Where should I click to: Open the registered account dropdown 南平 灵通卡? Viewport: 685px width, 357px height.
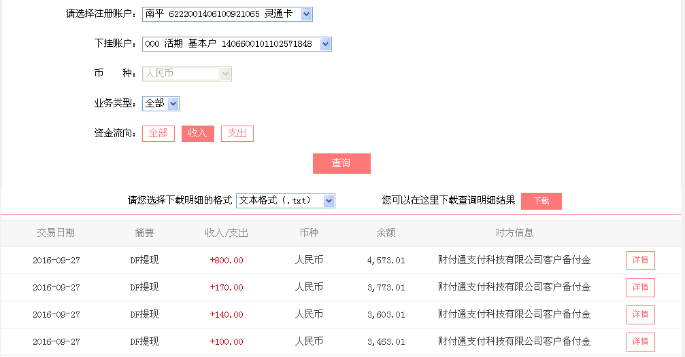227,14
